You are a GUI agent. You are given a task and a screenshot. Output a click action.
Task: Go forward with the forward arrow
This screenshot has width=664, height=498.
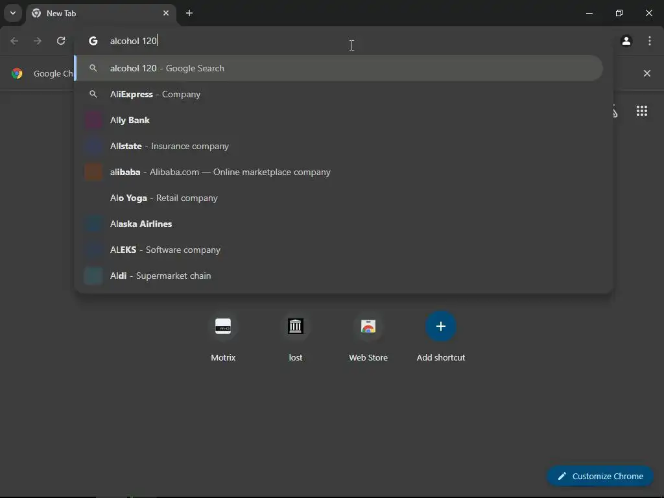38,41
